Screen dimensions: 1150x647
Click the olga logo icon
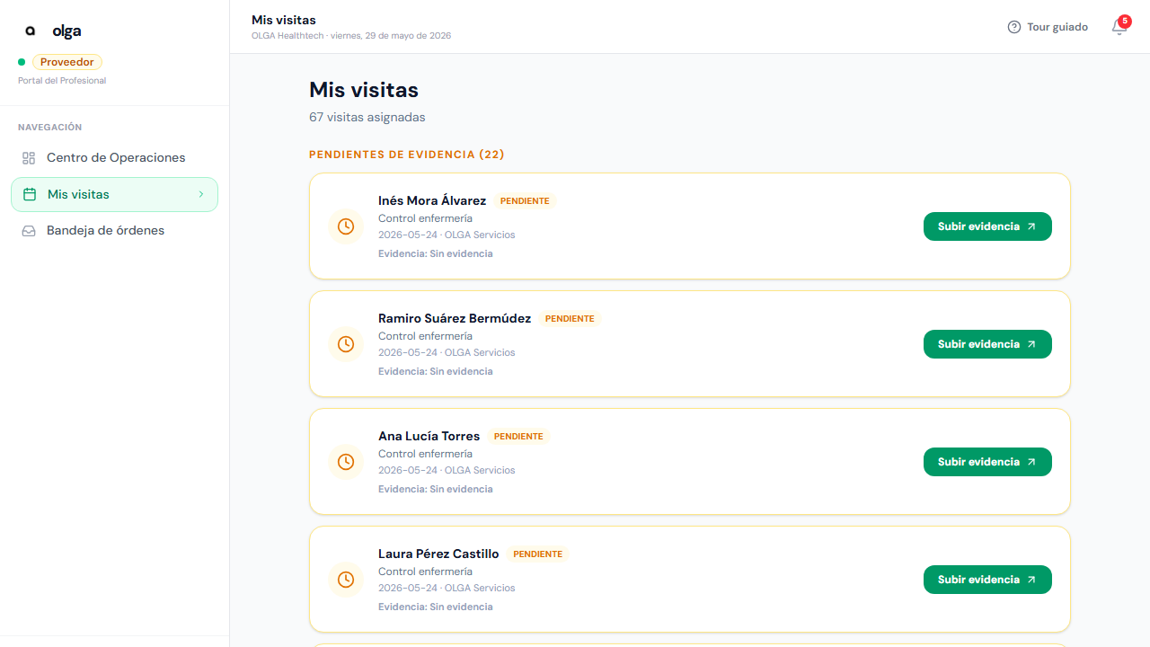31,31
